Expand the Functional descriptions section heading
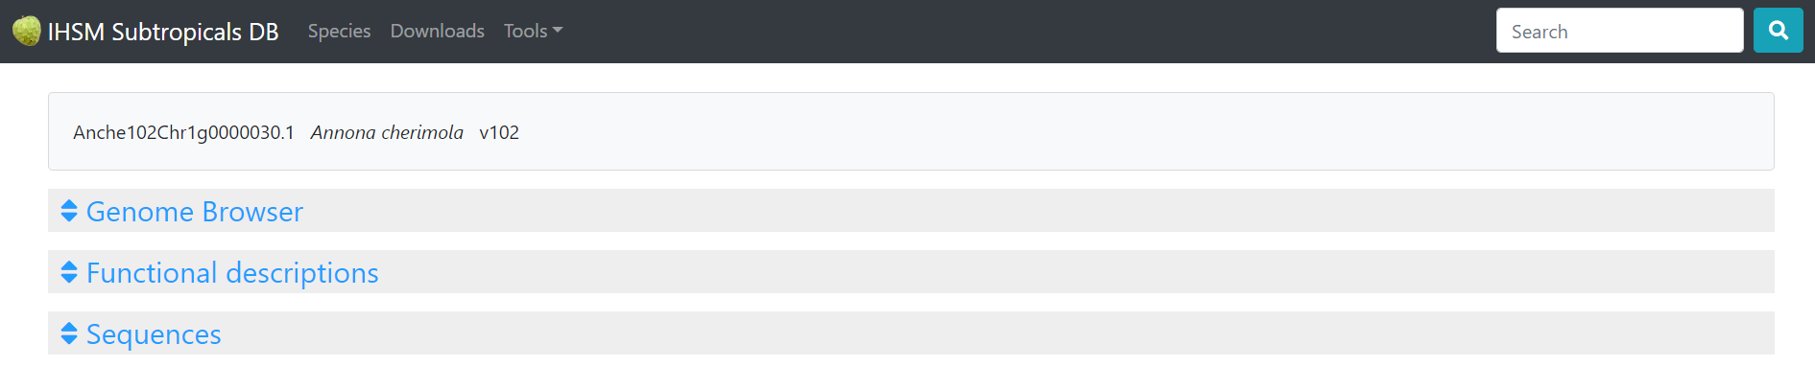The width and height of the screenshot is (1815, 367). (232, 272)
